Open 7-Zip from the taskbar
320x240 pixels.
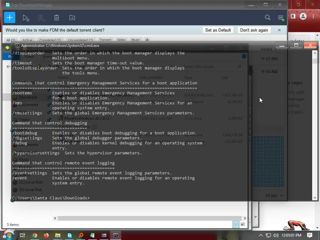click(104, 235)
